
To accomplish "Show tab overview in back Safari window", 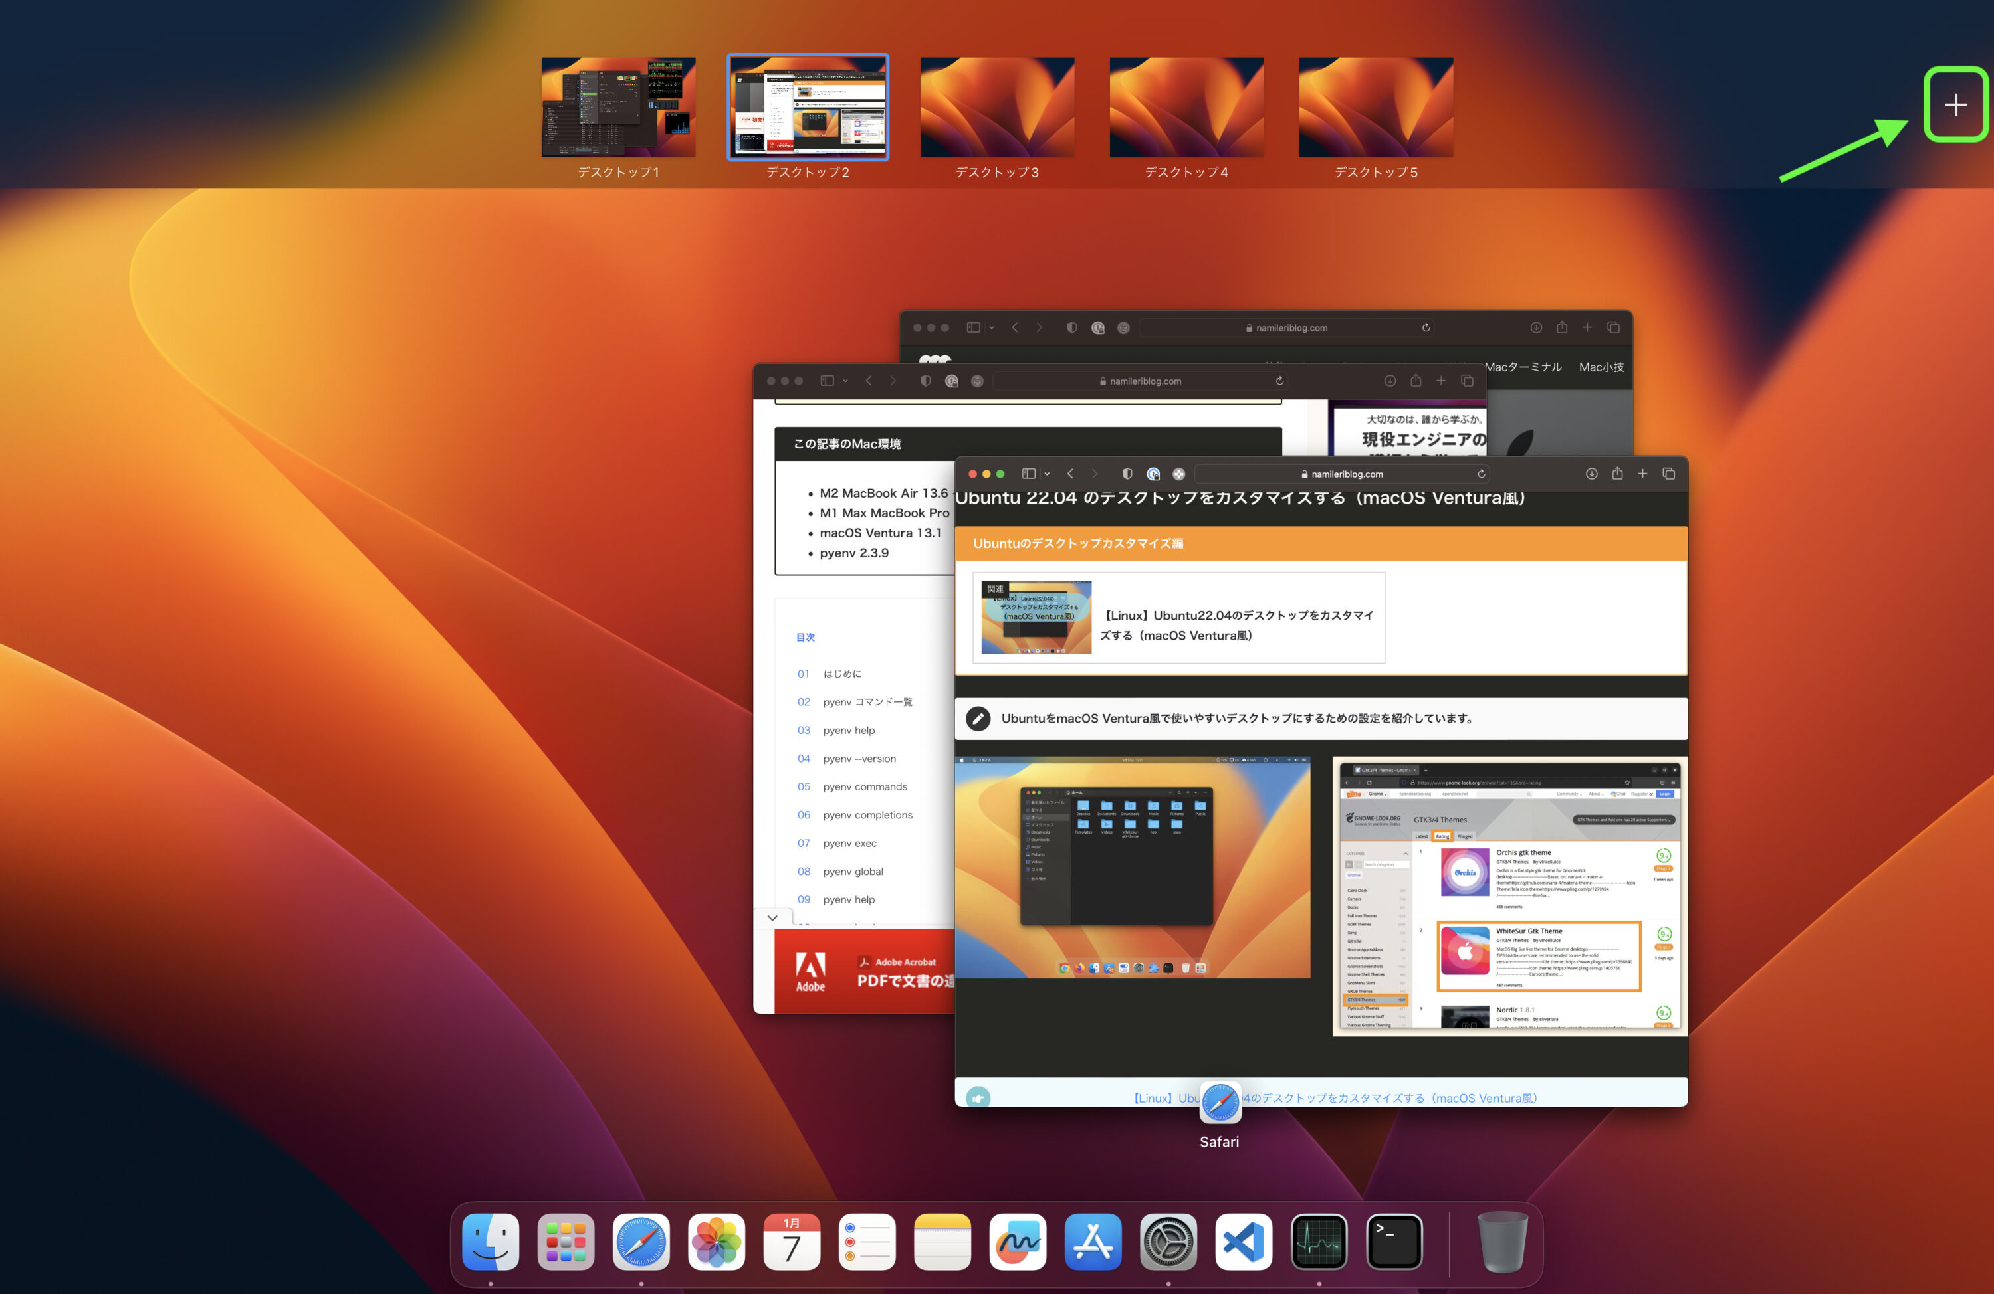I will pos(1612,328).
